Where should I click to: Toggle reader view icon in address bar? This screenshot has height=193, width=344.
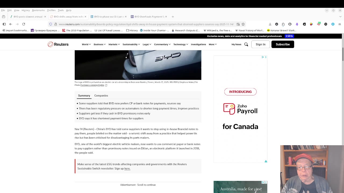[238, 24]
